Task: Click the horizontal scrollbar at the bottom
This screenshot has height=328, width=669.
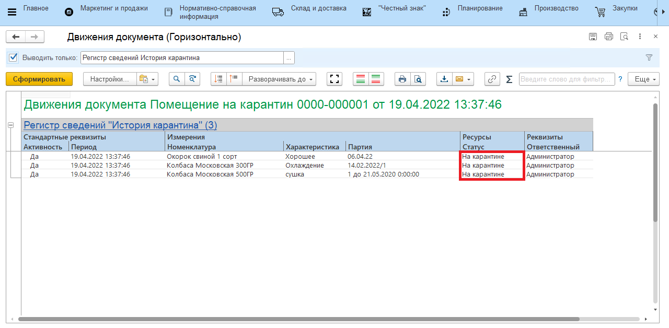Action: [x=298, y=319]
